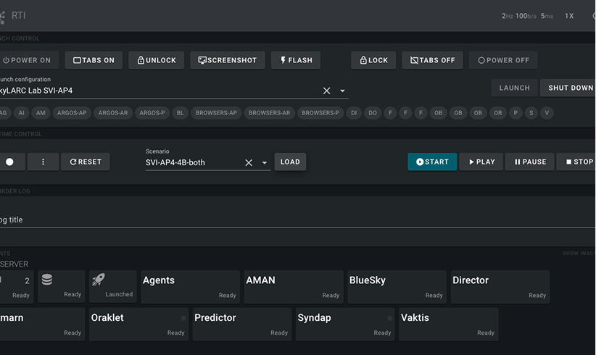The height and width of the screenshot is (355, 596).
Task: Select the BROWSERS-AR chip
Action: point(269,113)
